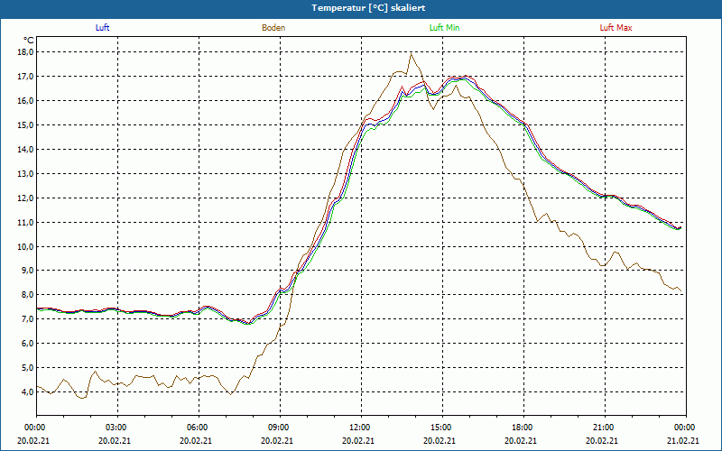Image resolution: width=722 pixels, height=451 pixels.
Task: Click the 03:00 time label
Action: click(x=115, y=428)
